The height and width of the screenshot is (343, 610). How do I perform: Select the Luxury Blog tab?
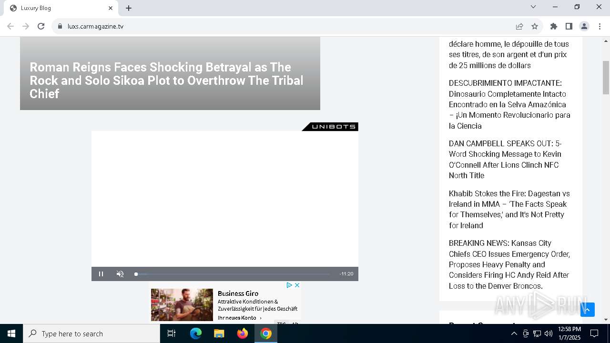(x=61, y=8)
